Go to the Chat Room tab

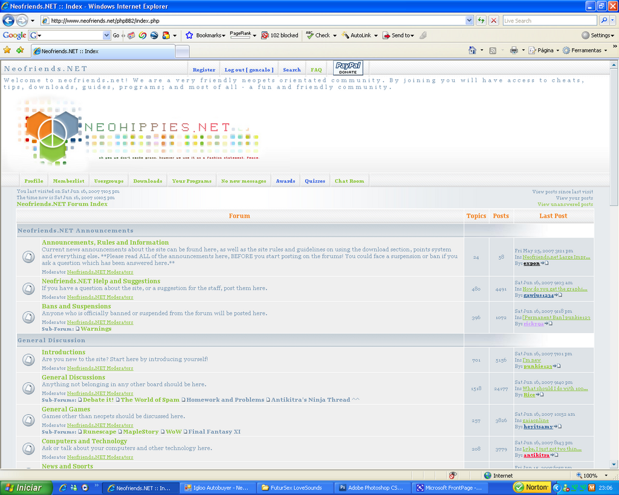pos(349,181)
